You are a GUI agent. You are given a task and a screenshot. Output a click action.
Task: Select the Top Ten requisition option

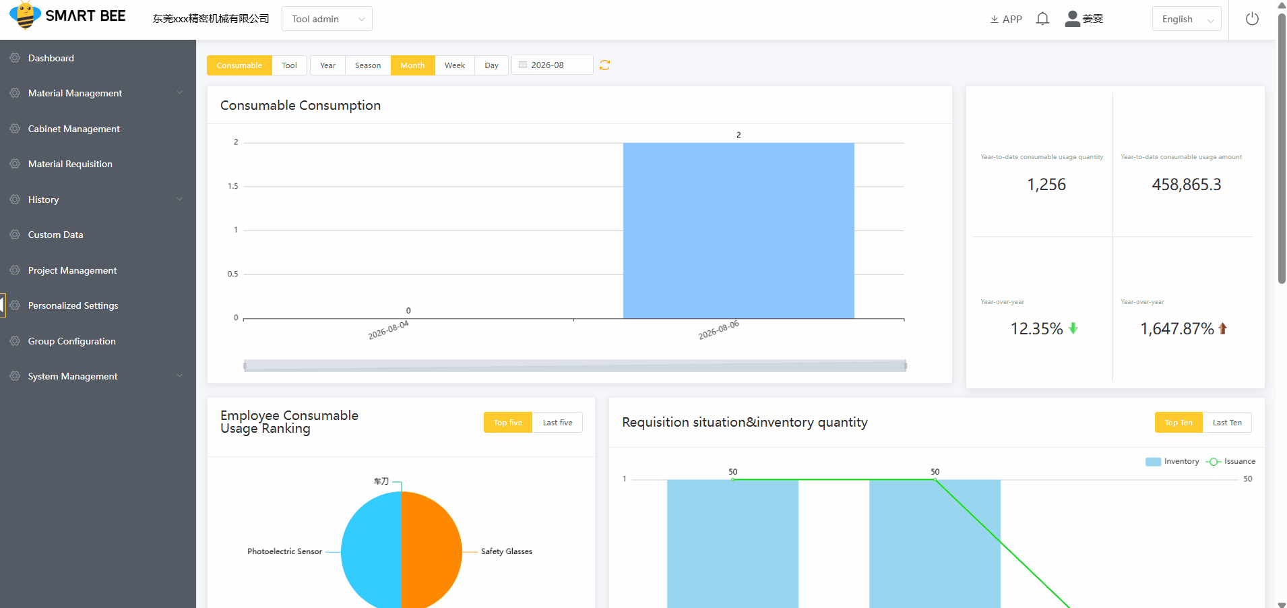[x=1179, y=423]
